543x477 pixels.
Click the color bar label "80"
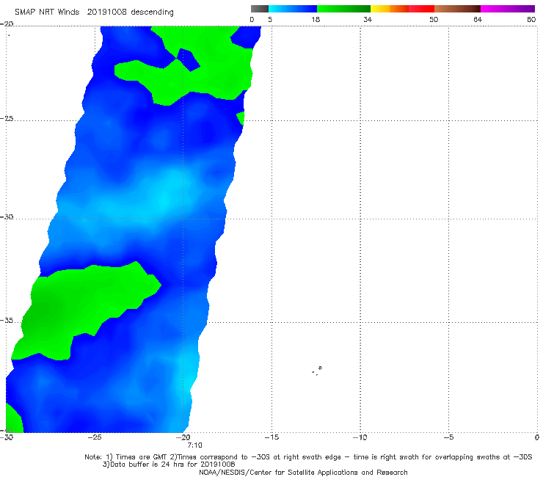pyautogui.click(x=531, y=20)
